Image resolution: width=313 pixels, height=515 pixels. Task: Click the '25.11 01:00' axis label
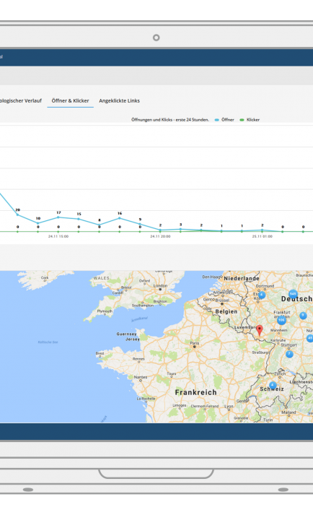click(262, 236)
